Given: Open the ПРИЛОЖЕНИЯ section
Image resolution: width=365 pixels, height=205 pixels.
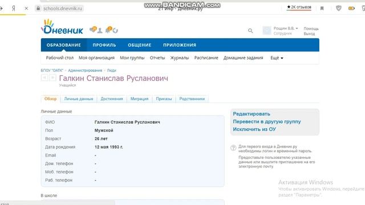Looking at the screenshot, I should pyautogui.click(x=180, y=45).
